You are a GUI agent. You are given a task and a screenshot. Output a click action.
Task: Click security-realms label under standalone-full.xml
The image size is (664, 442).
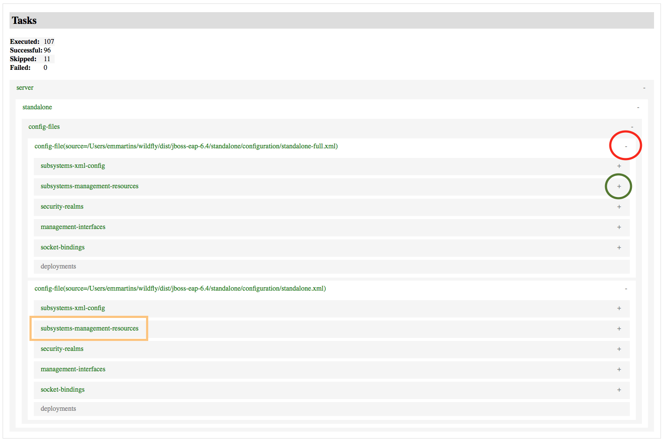62,206
